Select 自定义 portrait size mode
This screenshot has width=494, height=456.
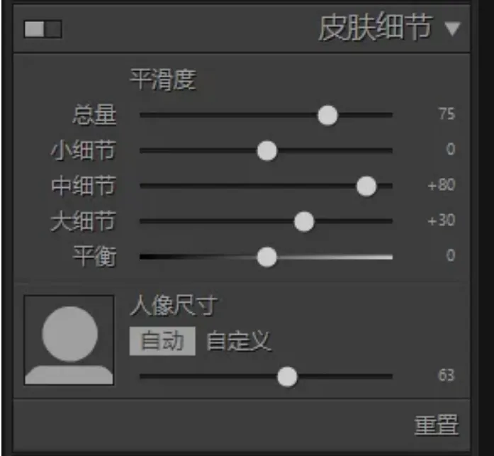click(238, 341)
